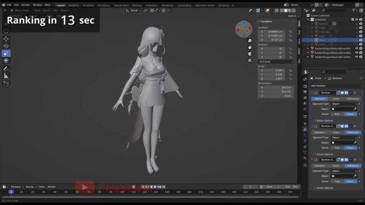Toggle first Boolean modifier viewport display
The height and width of the screenshot is (205, 365).
(x=342, y=93)
